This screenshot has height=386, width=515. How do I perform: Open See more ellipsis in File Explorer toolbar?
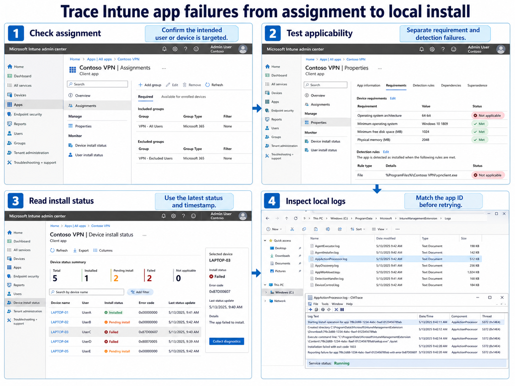point(397,229)
